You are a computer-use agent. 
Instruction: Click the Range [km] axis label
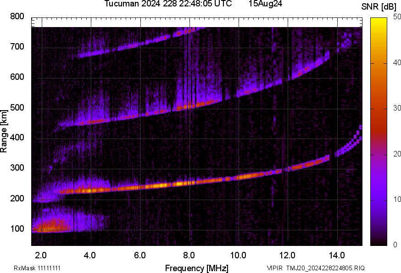point(4,131)
